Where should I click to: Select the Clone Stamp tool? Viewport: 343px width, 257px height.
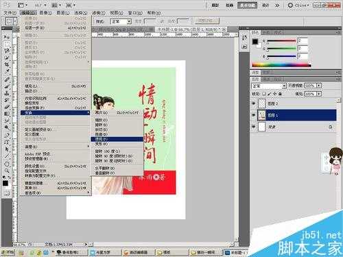pos(7,93)
